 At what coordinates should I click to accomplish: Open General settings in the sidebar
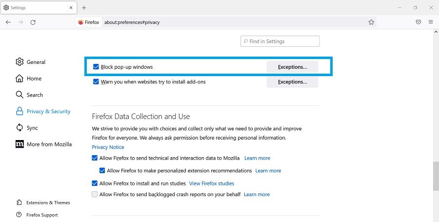pos(36,62)
